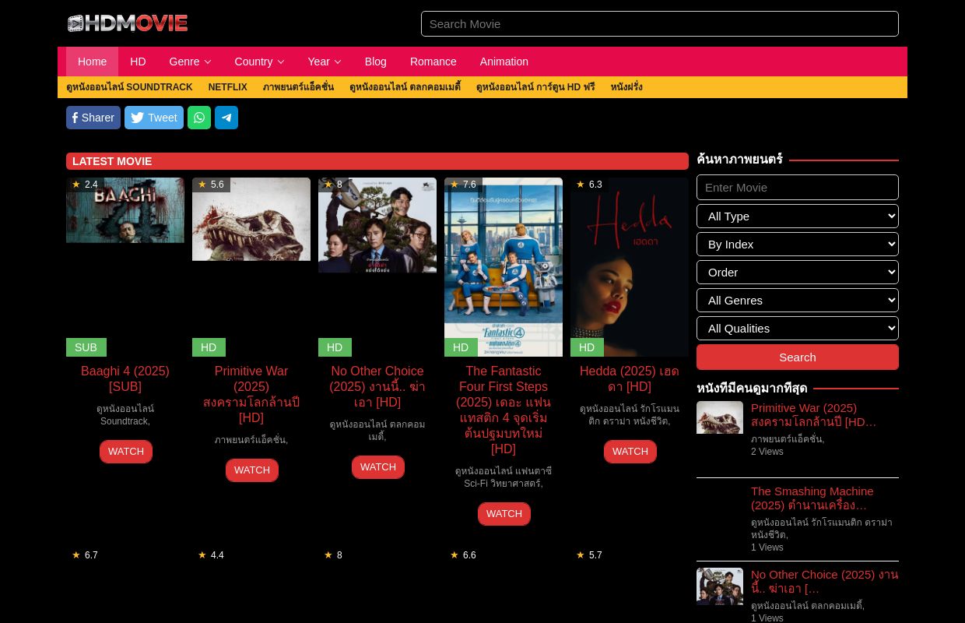Open the Country dropdown menu
The width and height of the screenshot is (965, 623).
[259, 62]
